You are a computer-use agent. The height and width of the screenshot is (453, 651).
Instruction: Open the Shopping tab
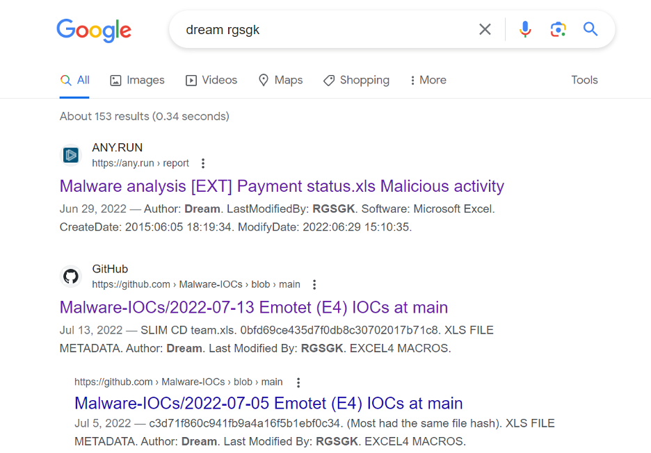coord(357,80)
